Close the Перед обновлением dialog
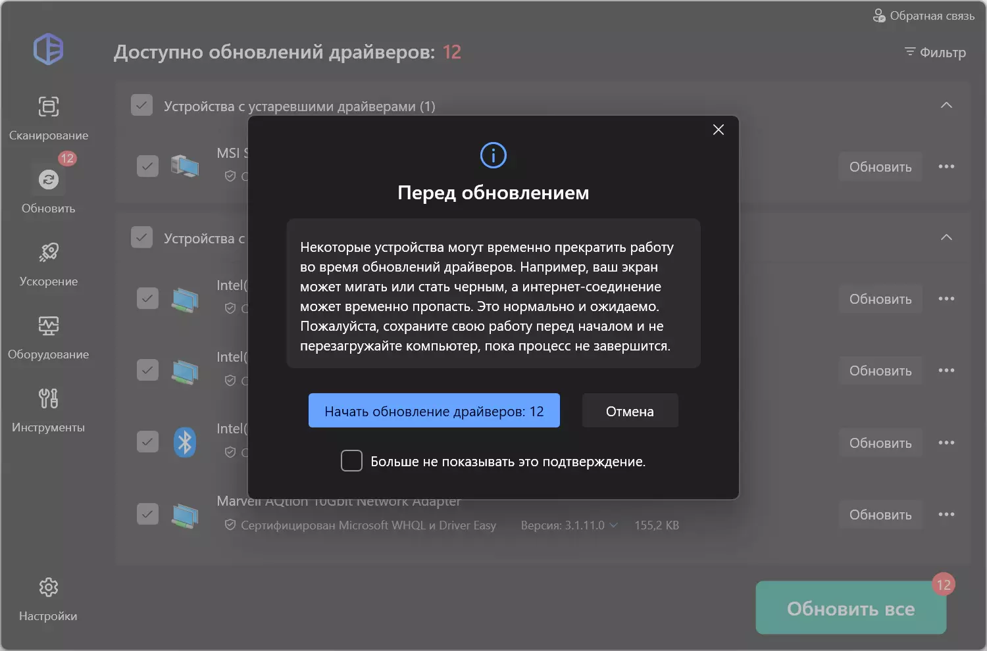The image size is (987, 651). tap(719, 130)
